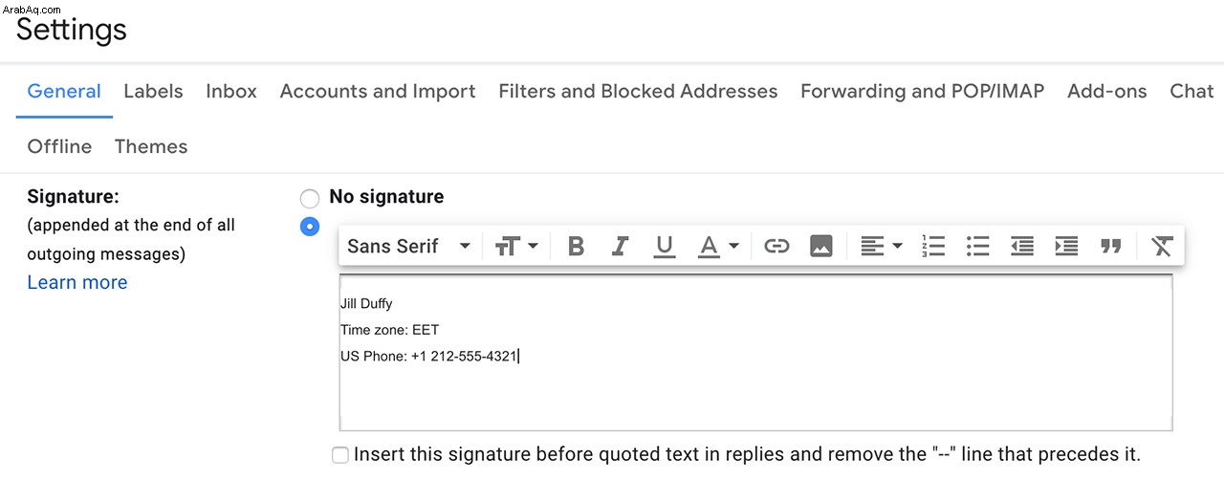Remove formatting from signature text
The image size is (1224, 480).
click(1162, 247)
